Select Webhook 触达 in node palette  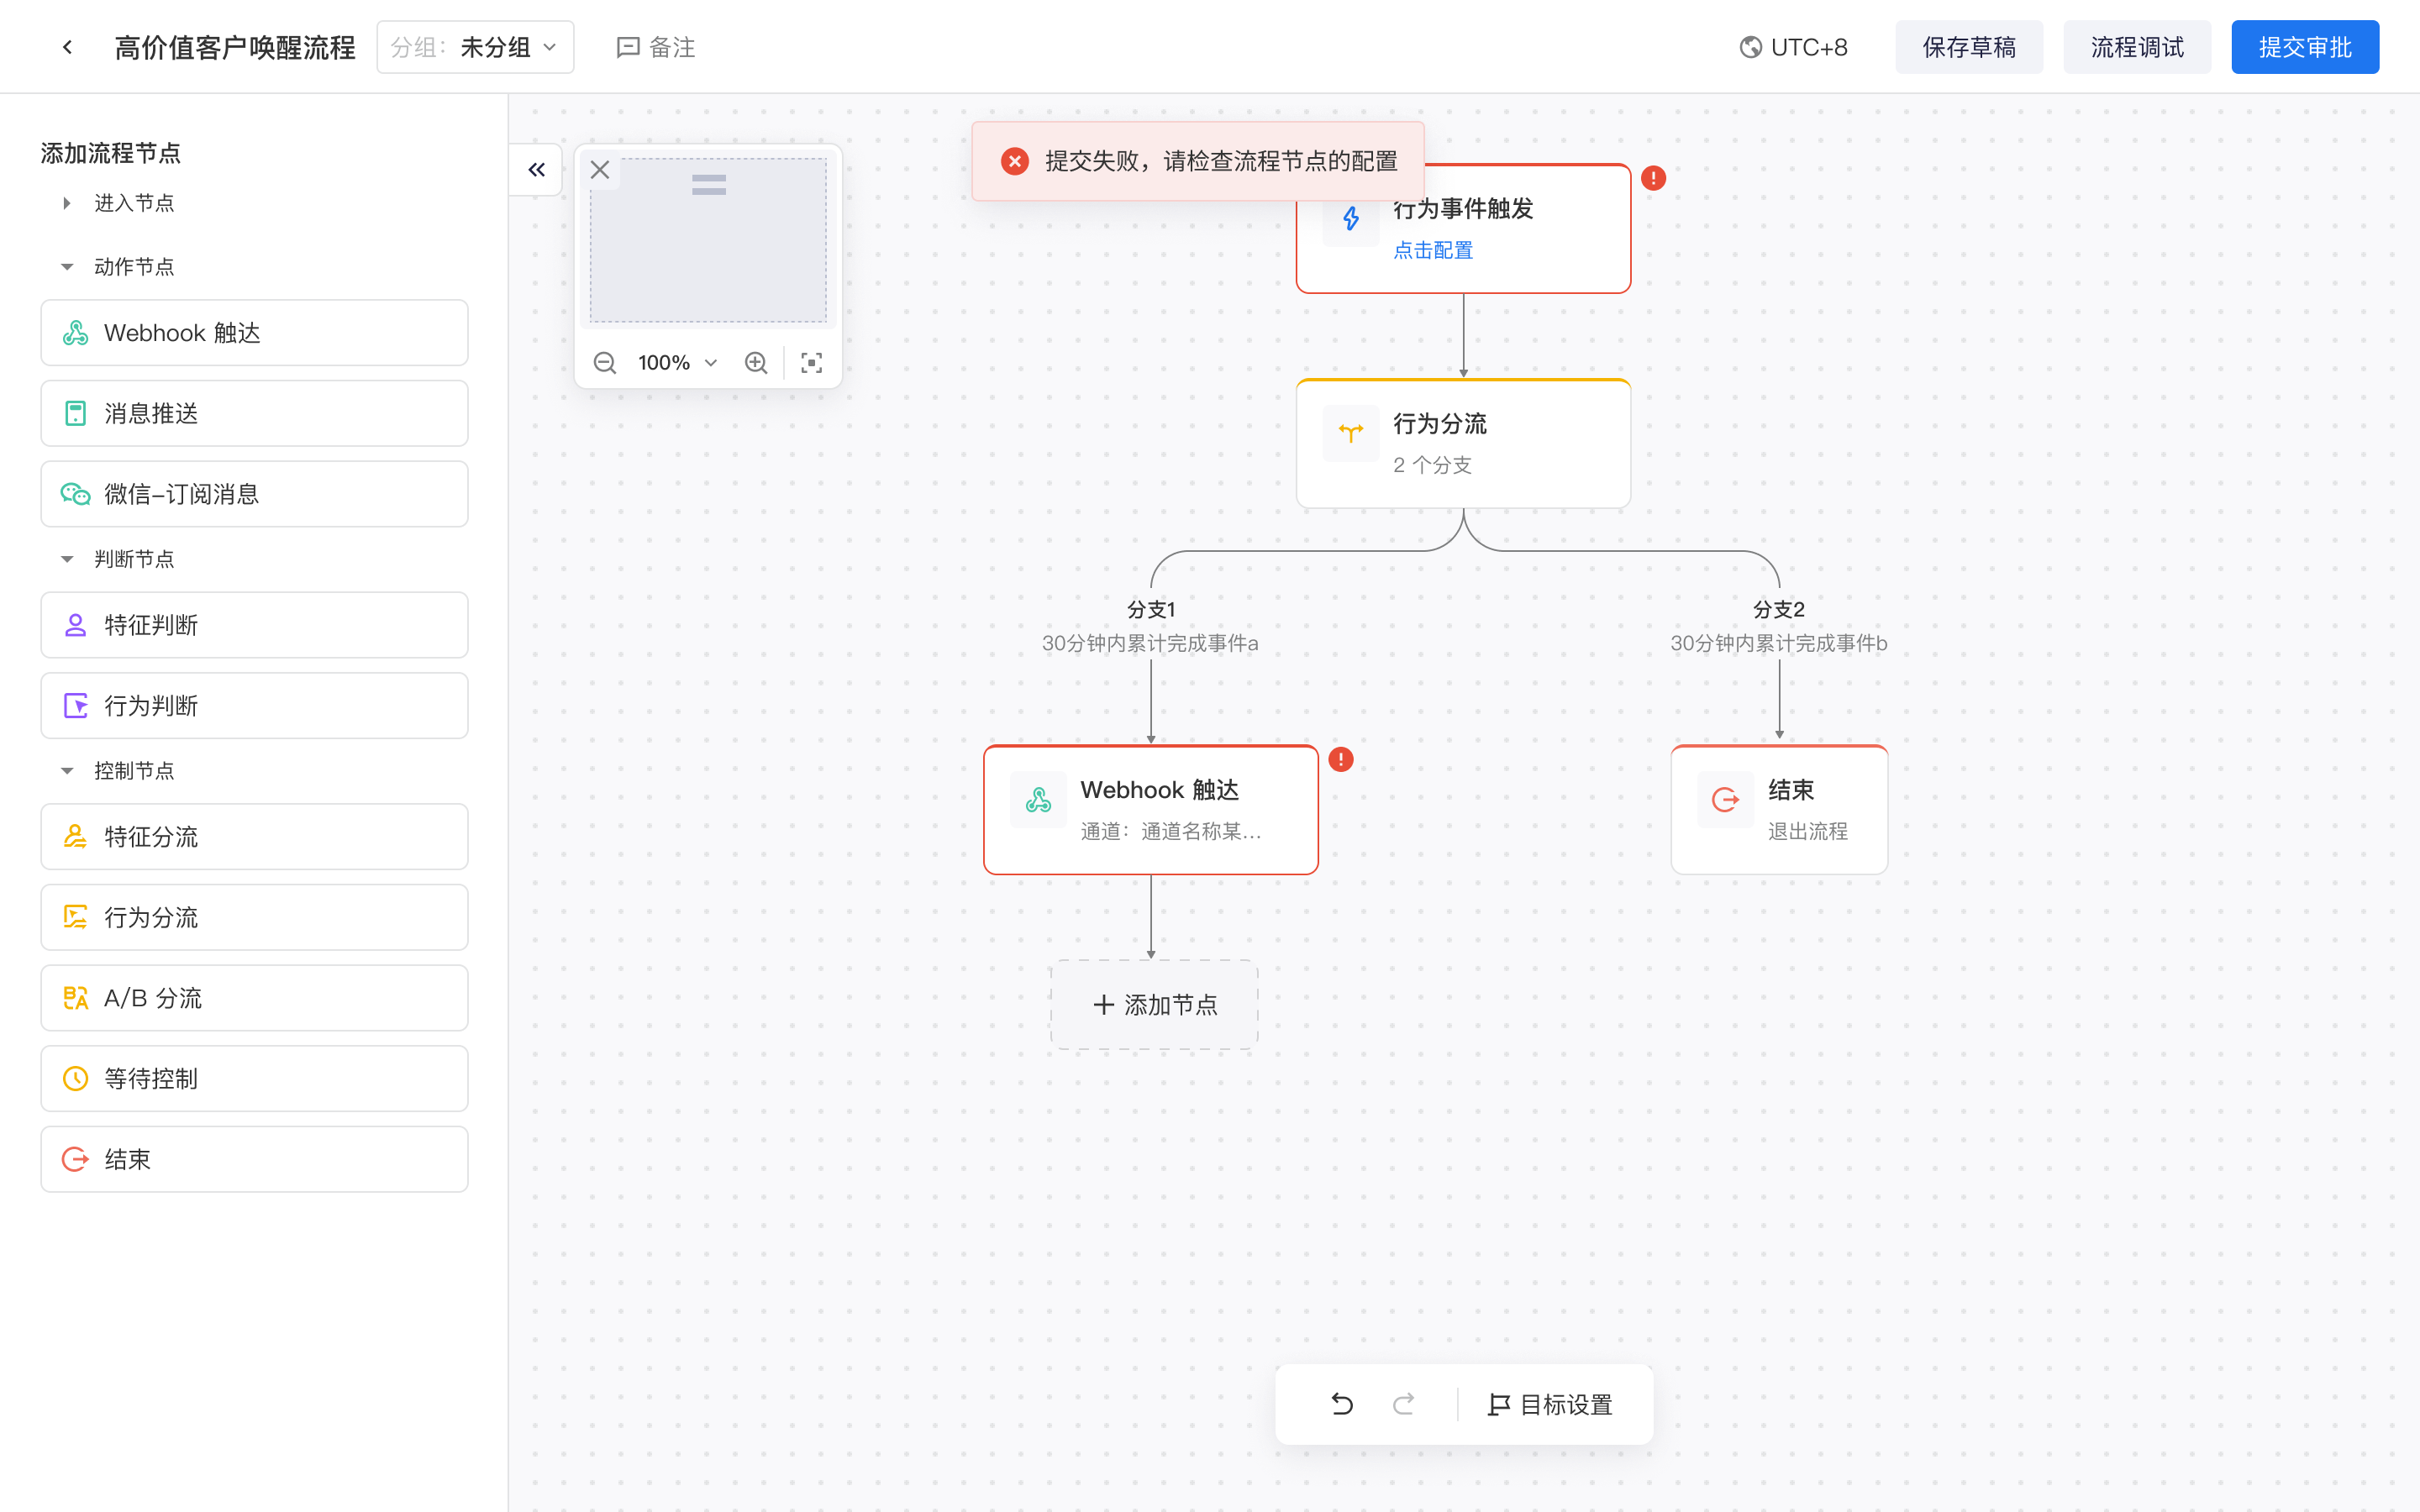(x=254, y=333)
